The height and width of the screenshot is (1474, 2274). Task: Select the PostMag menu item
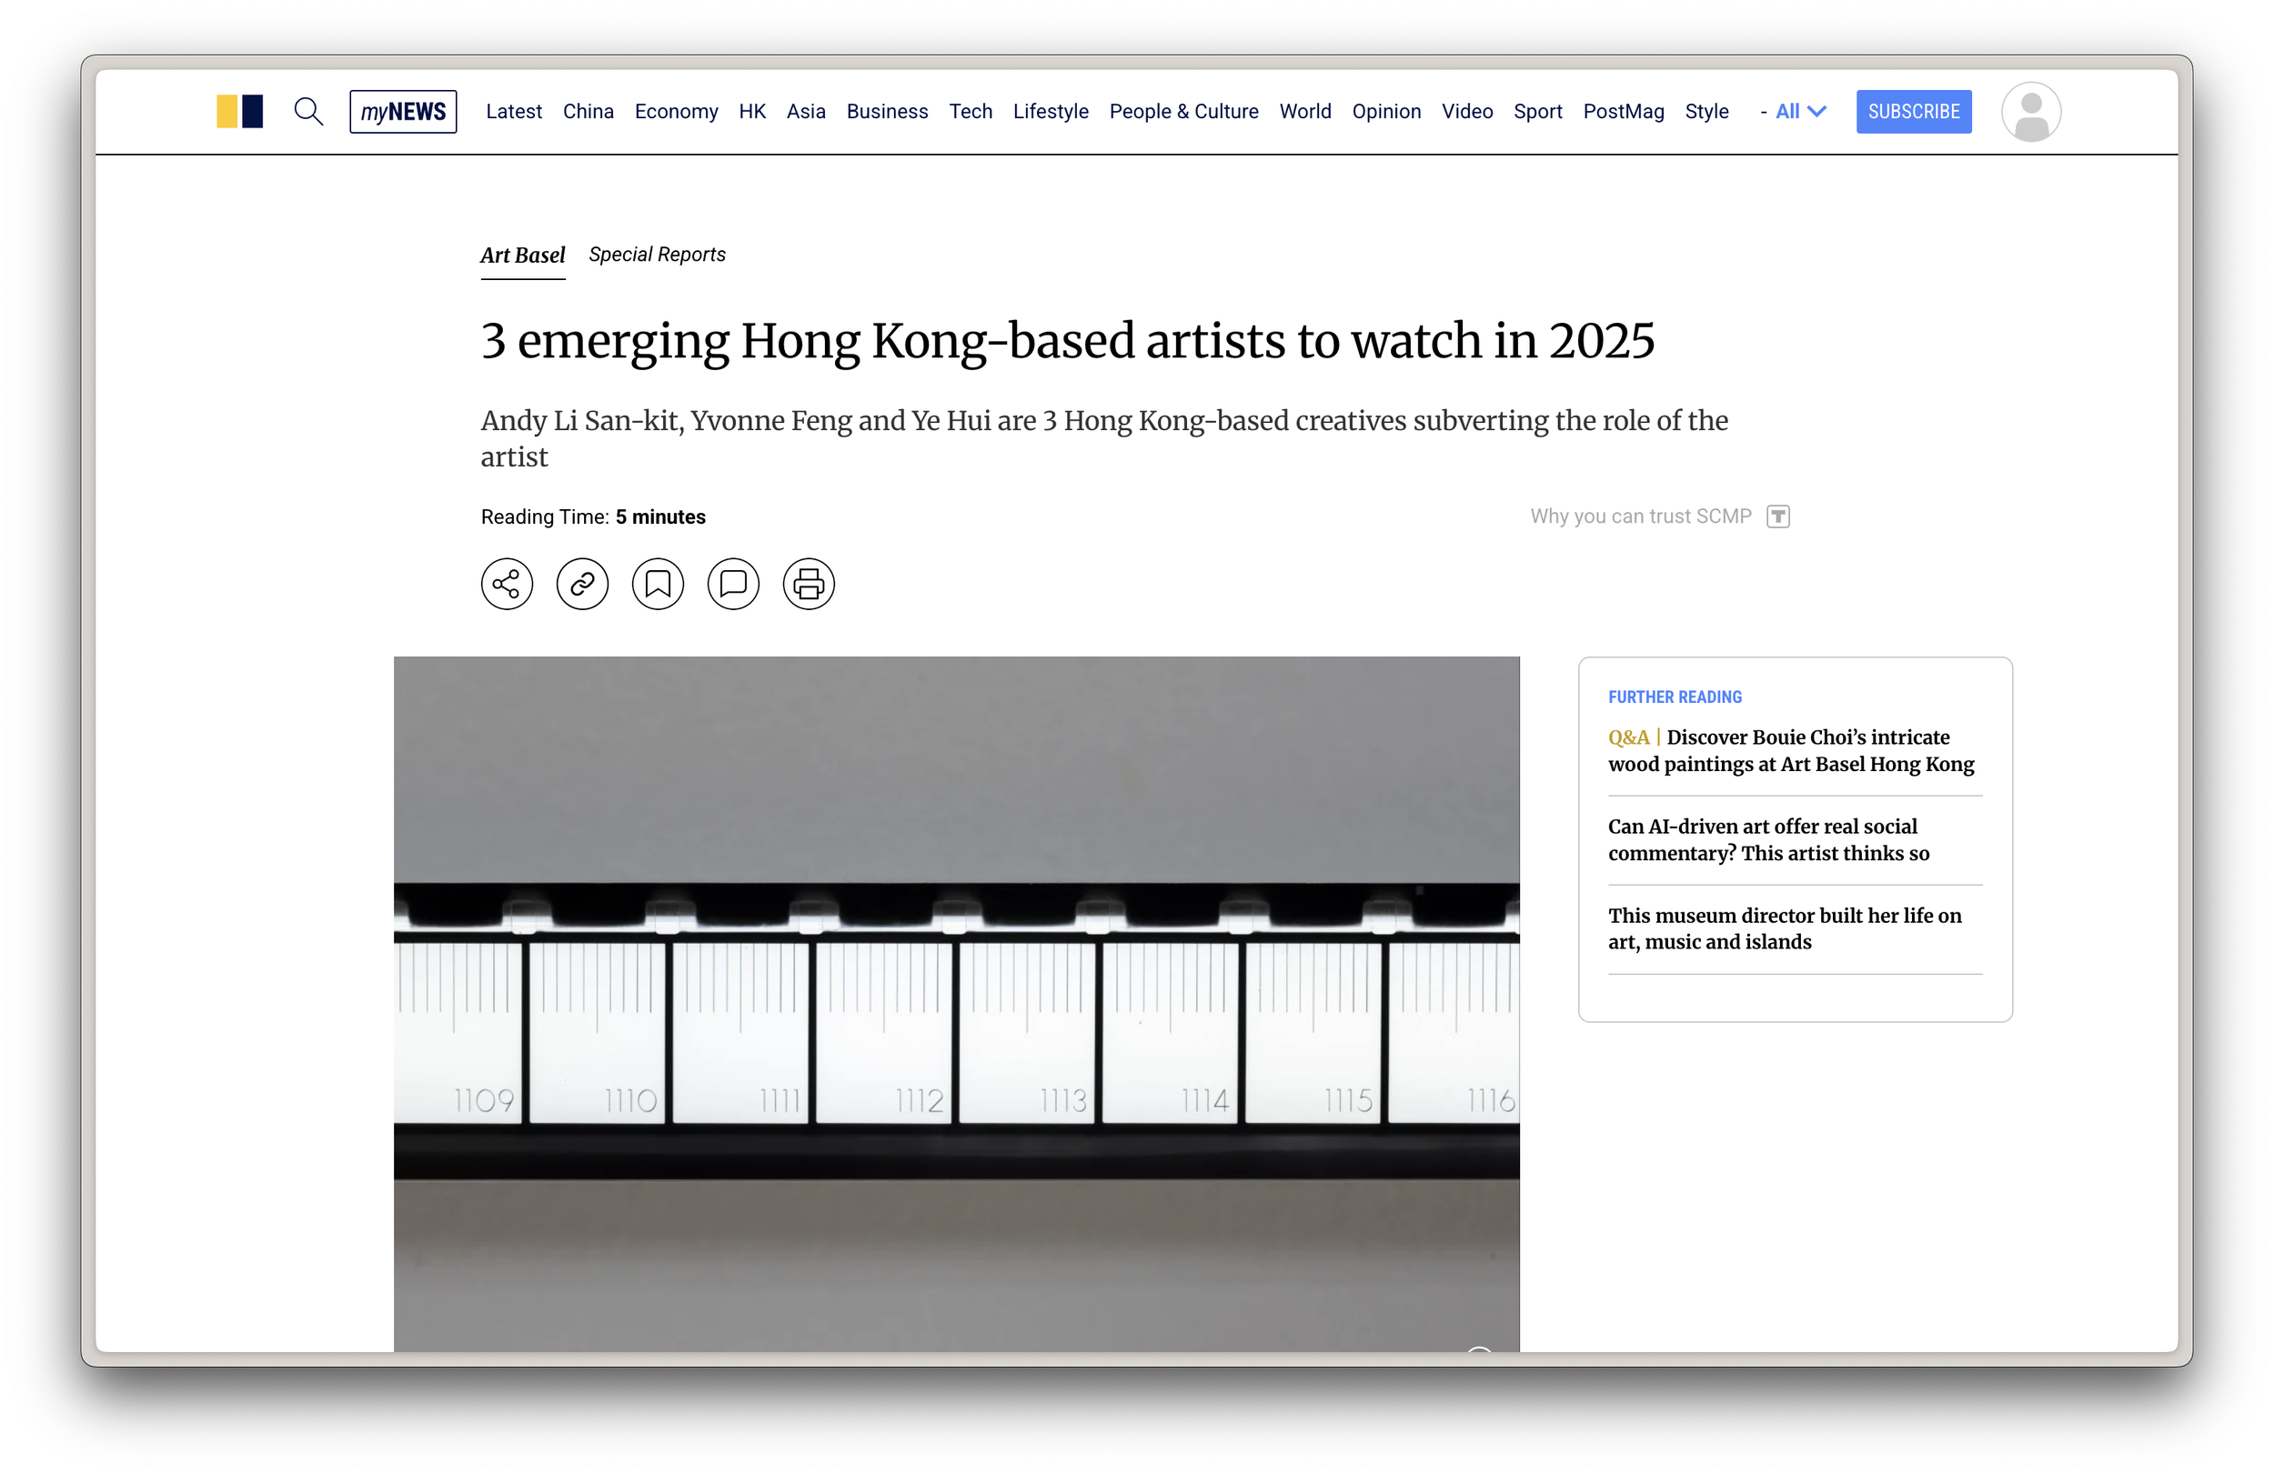pyautogui.click(x=1623, y=112)
